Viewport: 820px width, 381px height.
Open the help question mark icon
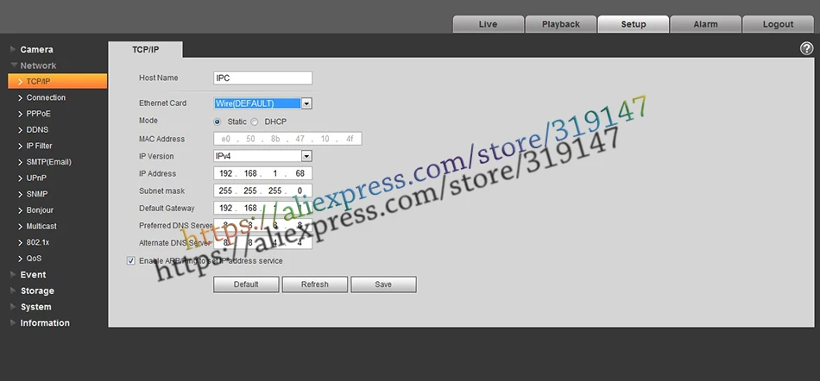806,48
